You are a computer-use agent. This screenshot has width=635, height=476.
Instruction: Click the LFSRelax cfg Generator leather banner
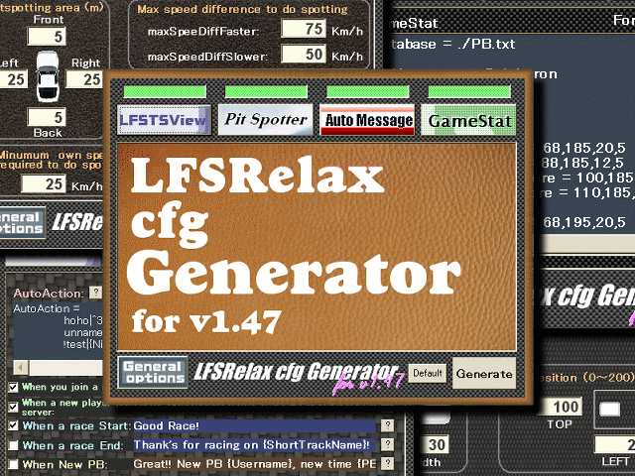(x=317, y=247)
